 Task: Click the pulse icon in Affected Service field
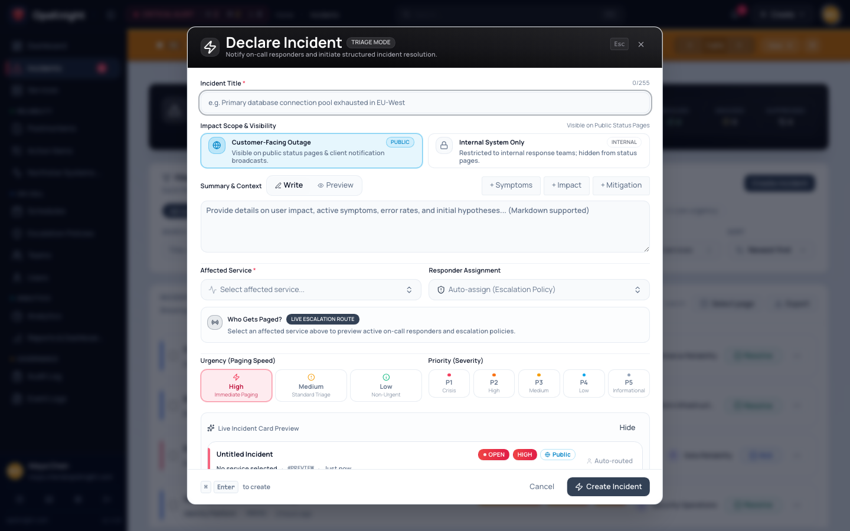pos(212,290)
